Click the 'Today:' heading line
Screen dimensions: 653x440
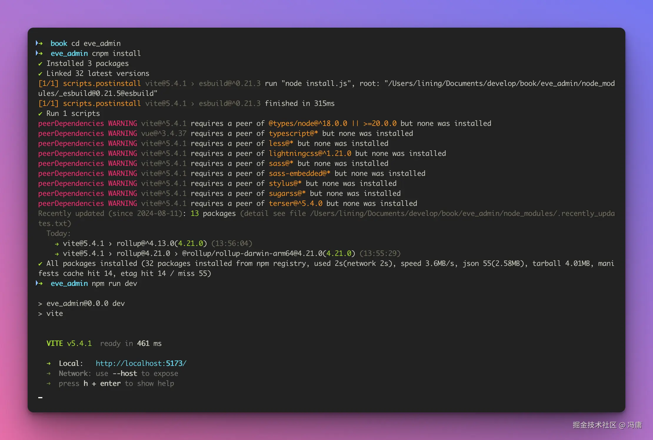click(58, 233)
